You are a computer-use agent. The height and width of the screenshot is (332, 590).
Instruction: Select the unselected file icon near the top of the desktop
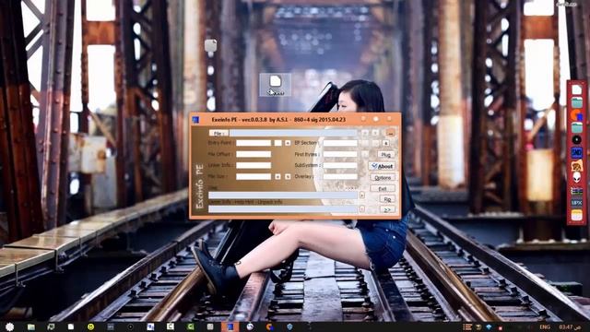point(211,45)
